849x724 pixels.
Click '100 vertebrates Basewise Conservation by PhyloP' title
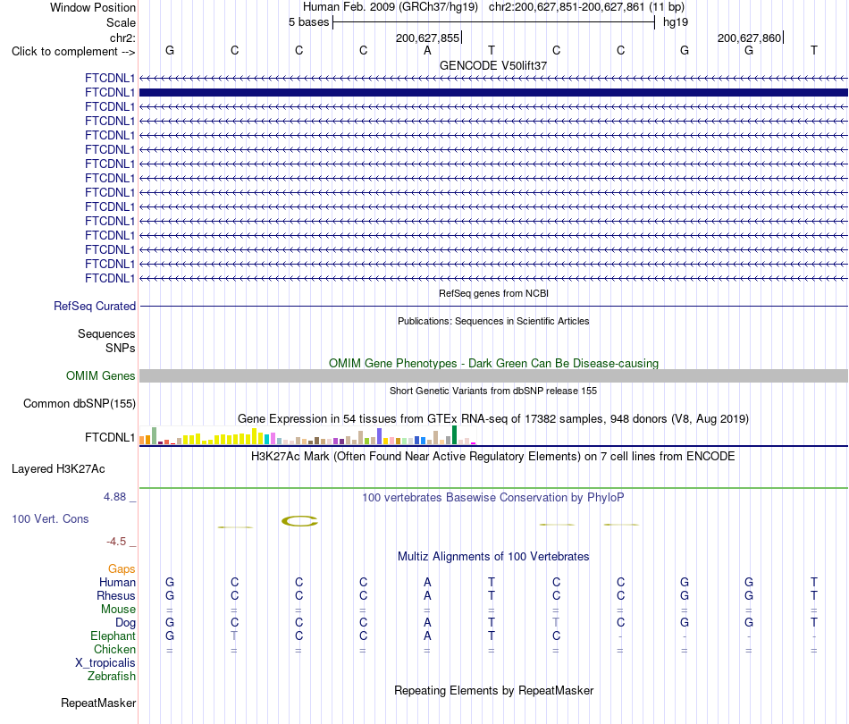tap(493, 497)
